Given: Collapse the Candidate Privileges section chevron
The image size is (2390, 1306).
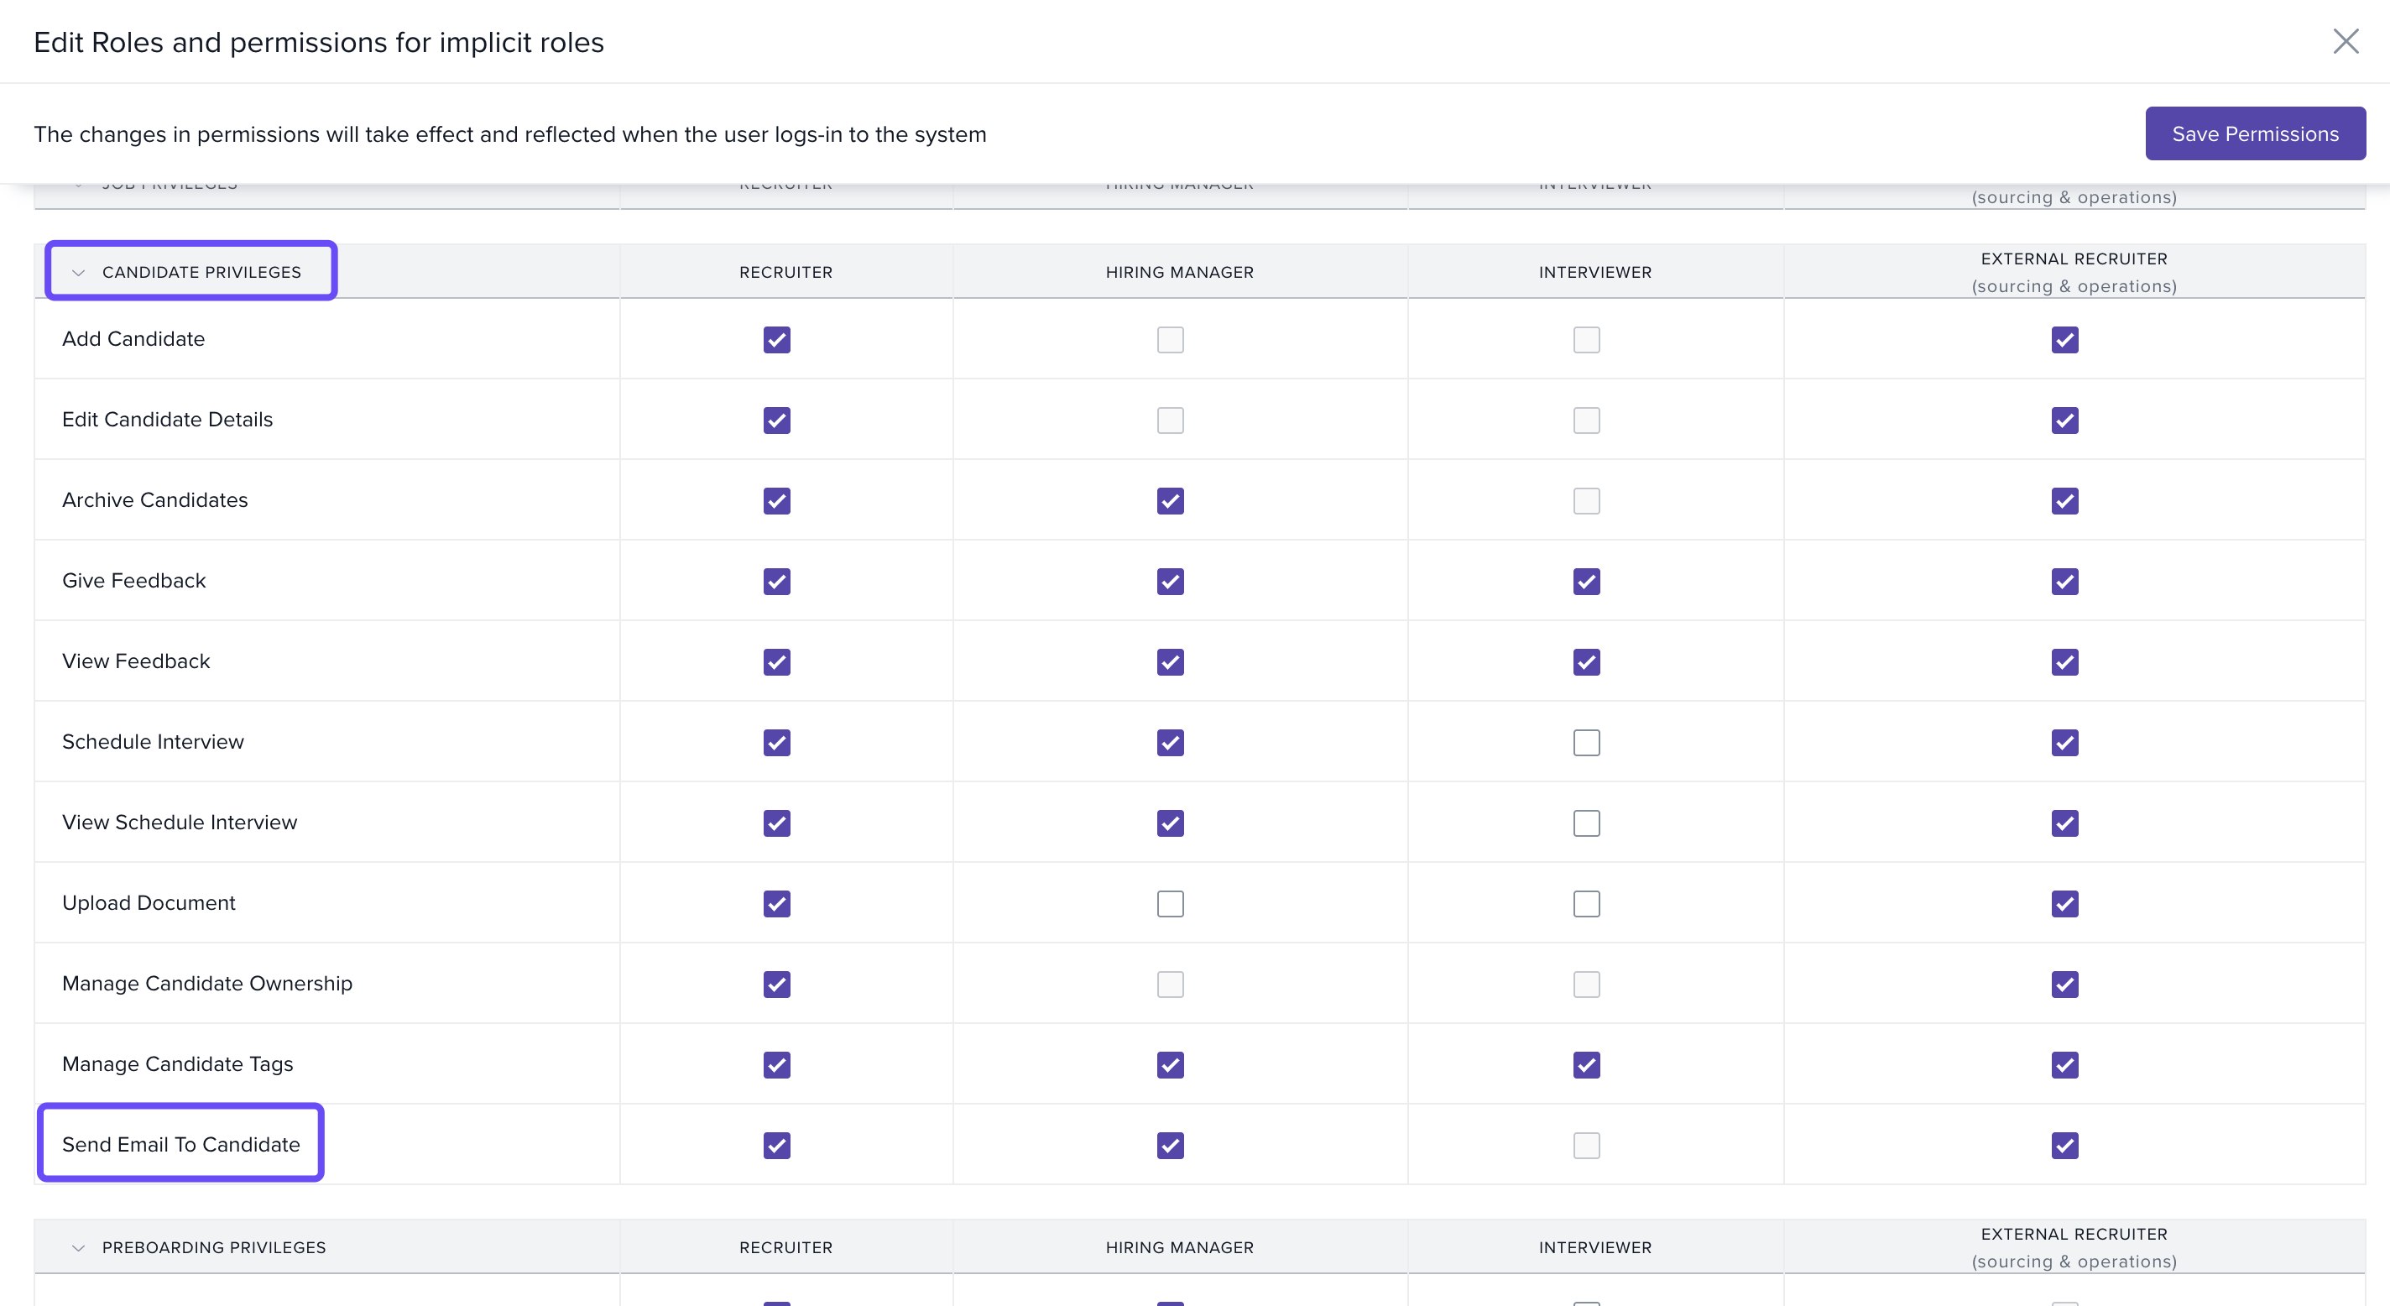Looking at the screenshot, I should pos(79,273).
